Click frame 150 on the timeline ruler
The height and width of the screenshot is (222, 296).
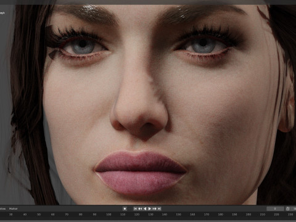tap(178, 215)
